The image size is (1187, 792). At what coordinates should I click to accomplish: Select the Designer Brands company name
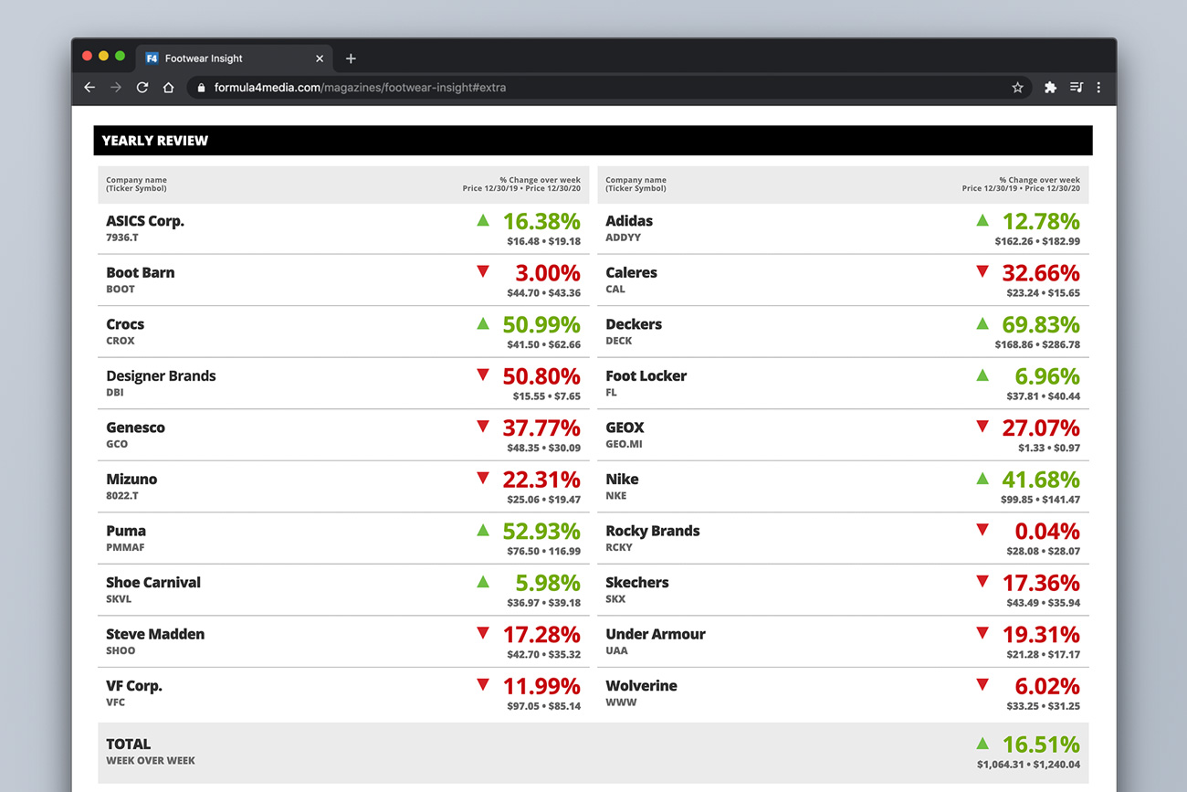161,376
